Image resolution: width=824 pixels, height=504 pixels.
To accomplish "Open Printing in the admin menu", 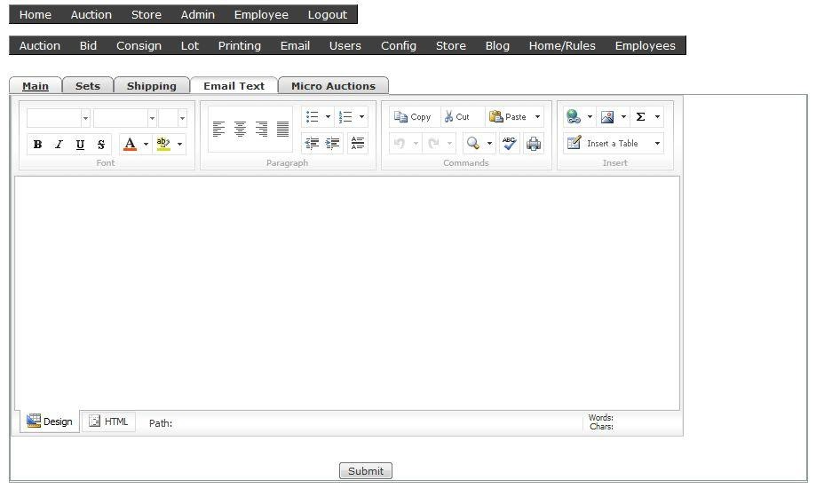I will tap(240, 45).
